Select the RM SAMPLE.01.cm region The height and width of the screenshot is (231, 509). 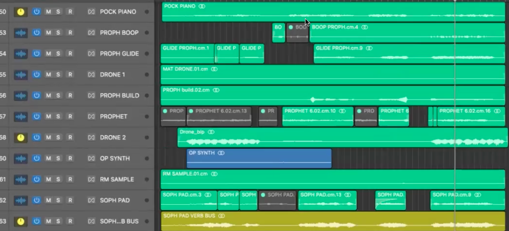[x=333, y=179]
